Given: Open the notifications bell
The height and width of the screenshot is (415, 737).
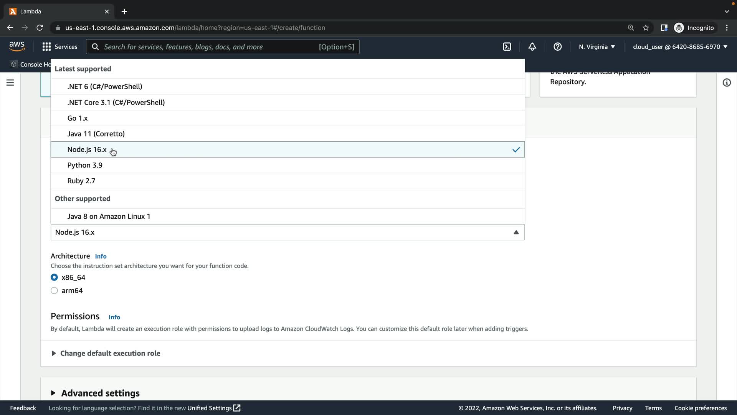Looking at the screenshot, I should click(532, 47).
